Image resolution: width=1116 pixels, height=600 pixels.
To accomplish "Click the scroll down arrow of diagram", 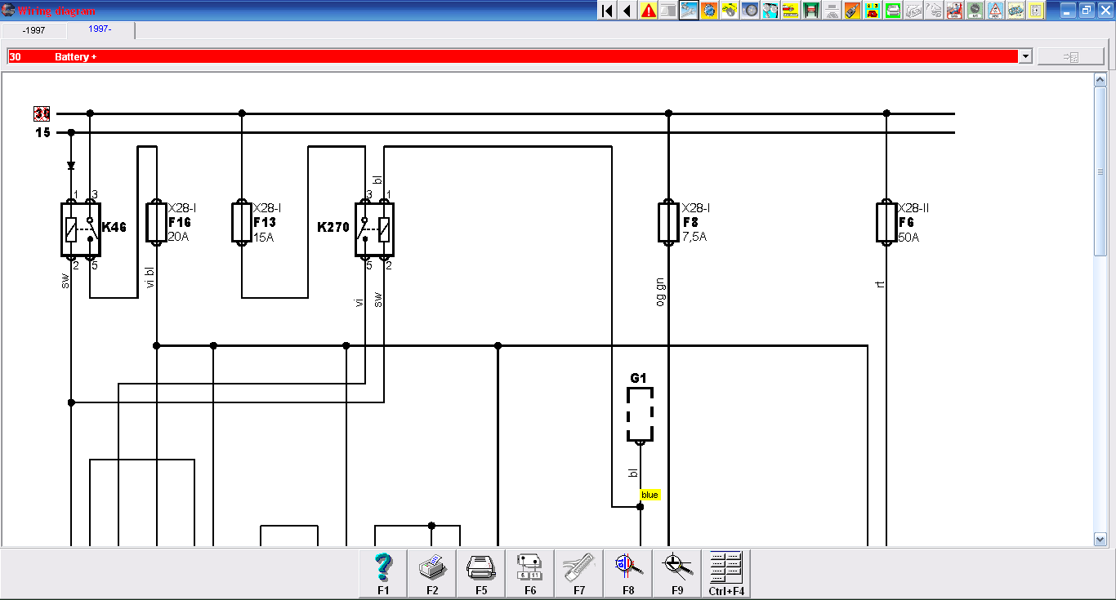I will click(x=1100, y=539).
